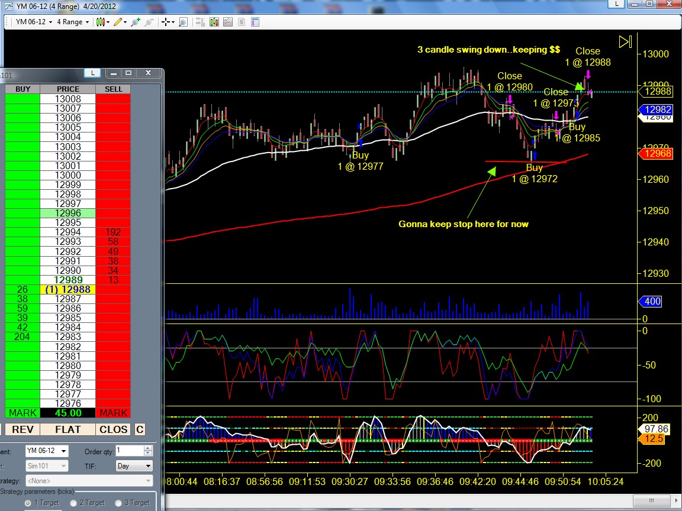Screen dimensions: 682x511
Task: Open the YM 06-12 instrument combo in order panel
Action: click(x=47, y=451)
